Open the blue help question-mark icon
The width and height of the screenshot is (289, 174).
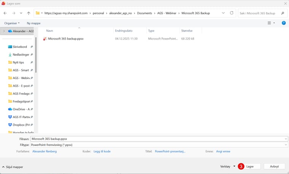284,23
